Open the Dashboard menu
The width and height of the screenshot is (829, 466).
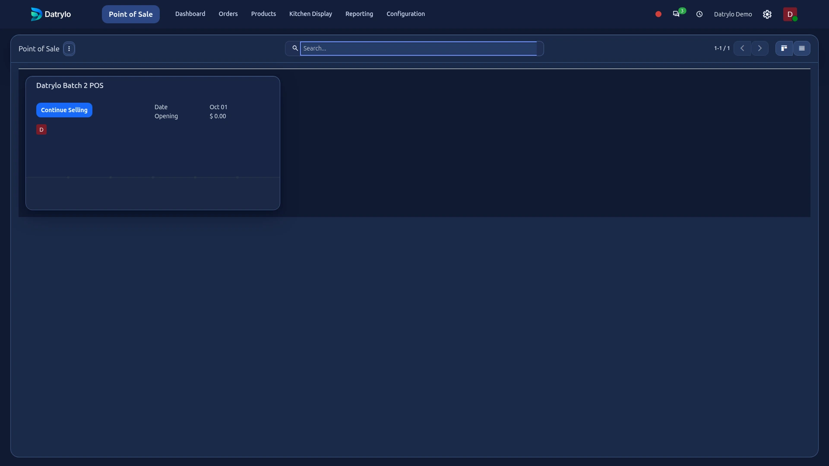coord(190,14)
